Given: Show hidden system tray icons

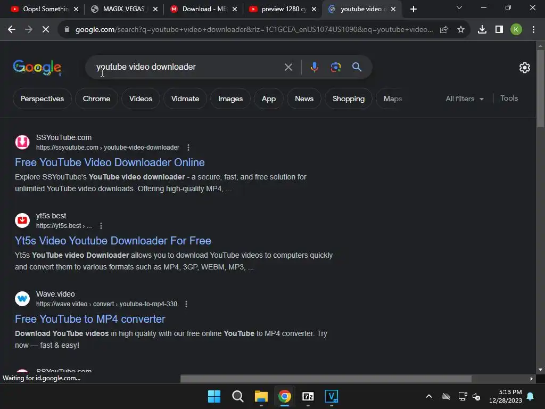Looking at the screenshot, I should (429, 396).
